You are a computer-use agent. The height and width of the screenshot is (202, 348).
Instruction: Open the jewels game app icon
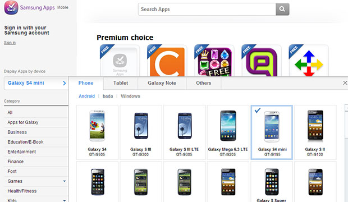pos(214,62)
